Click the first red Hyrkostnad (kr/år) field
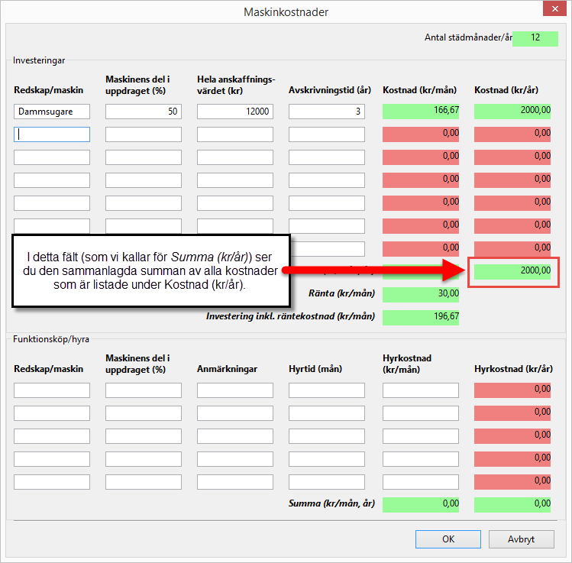This screenshot has height=563, width=572. pos(512,390)
